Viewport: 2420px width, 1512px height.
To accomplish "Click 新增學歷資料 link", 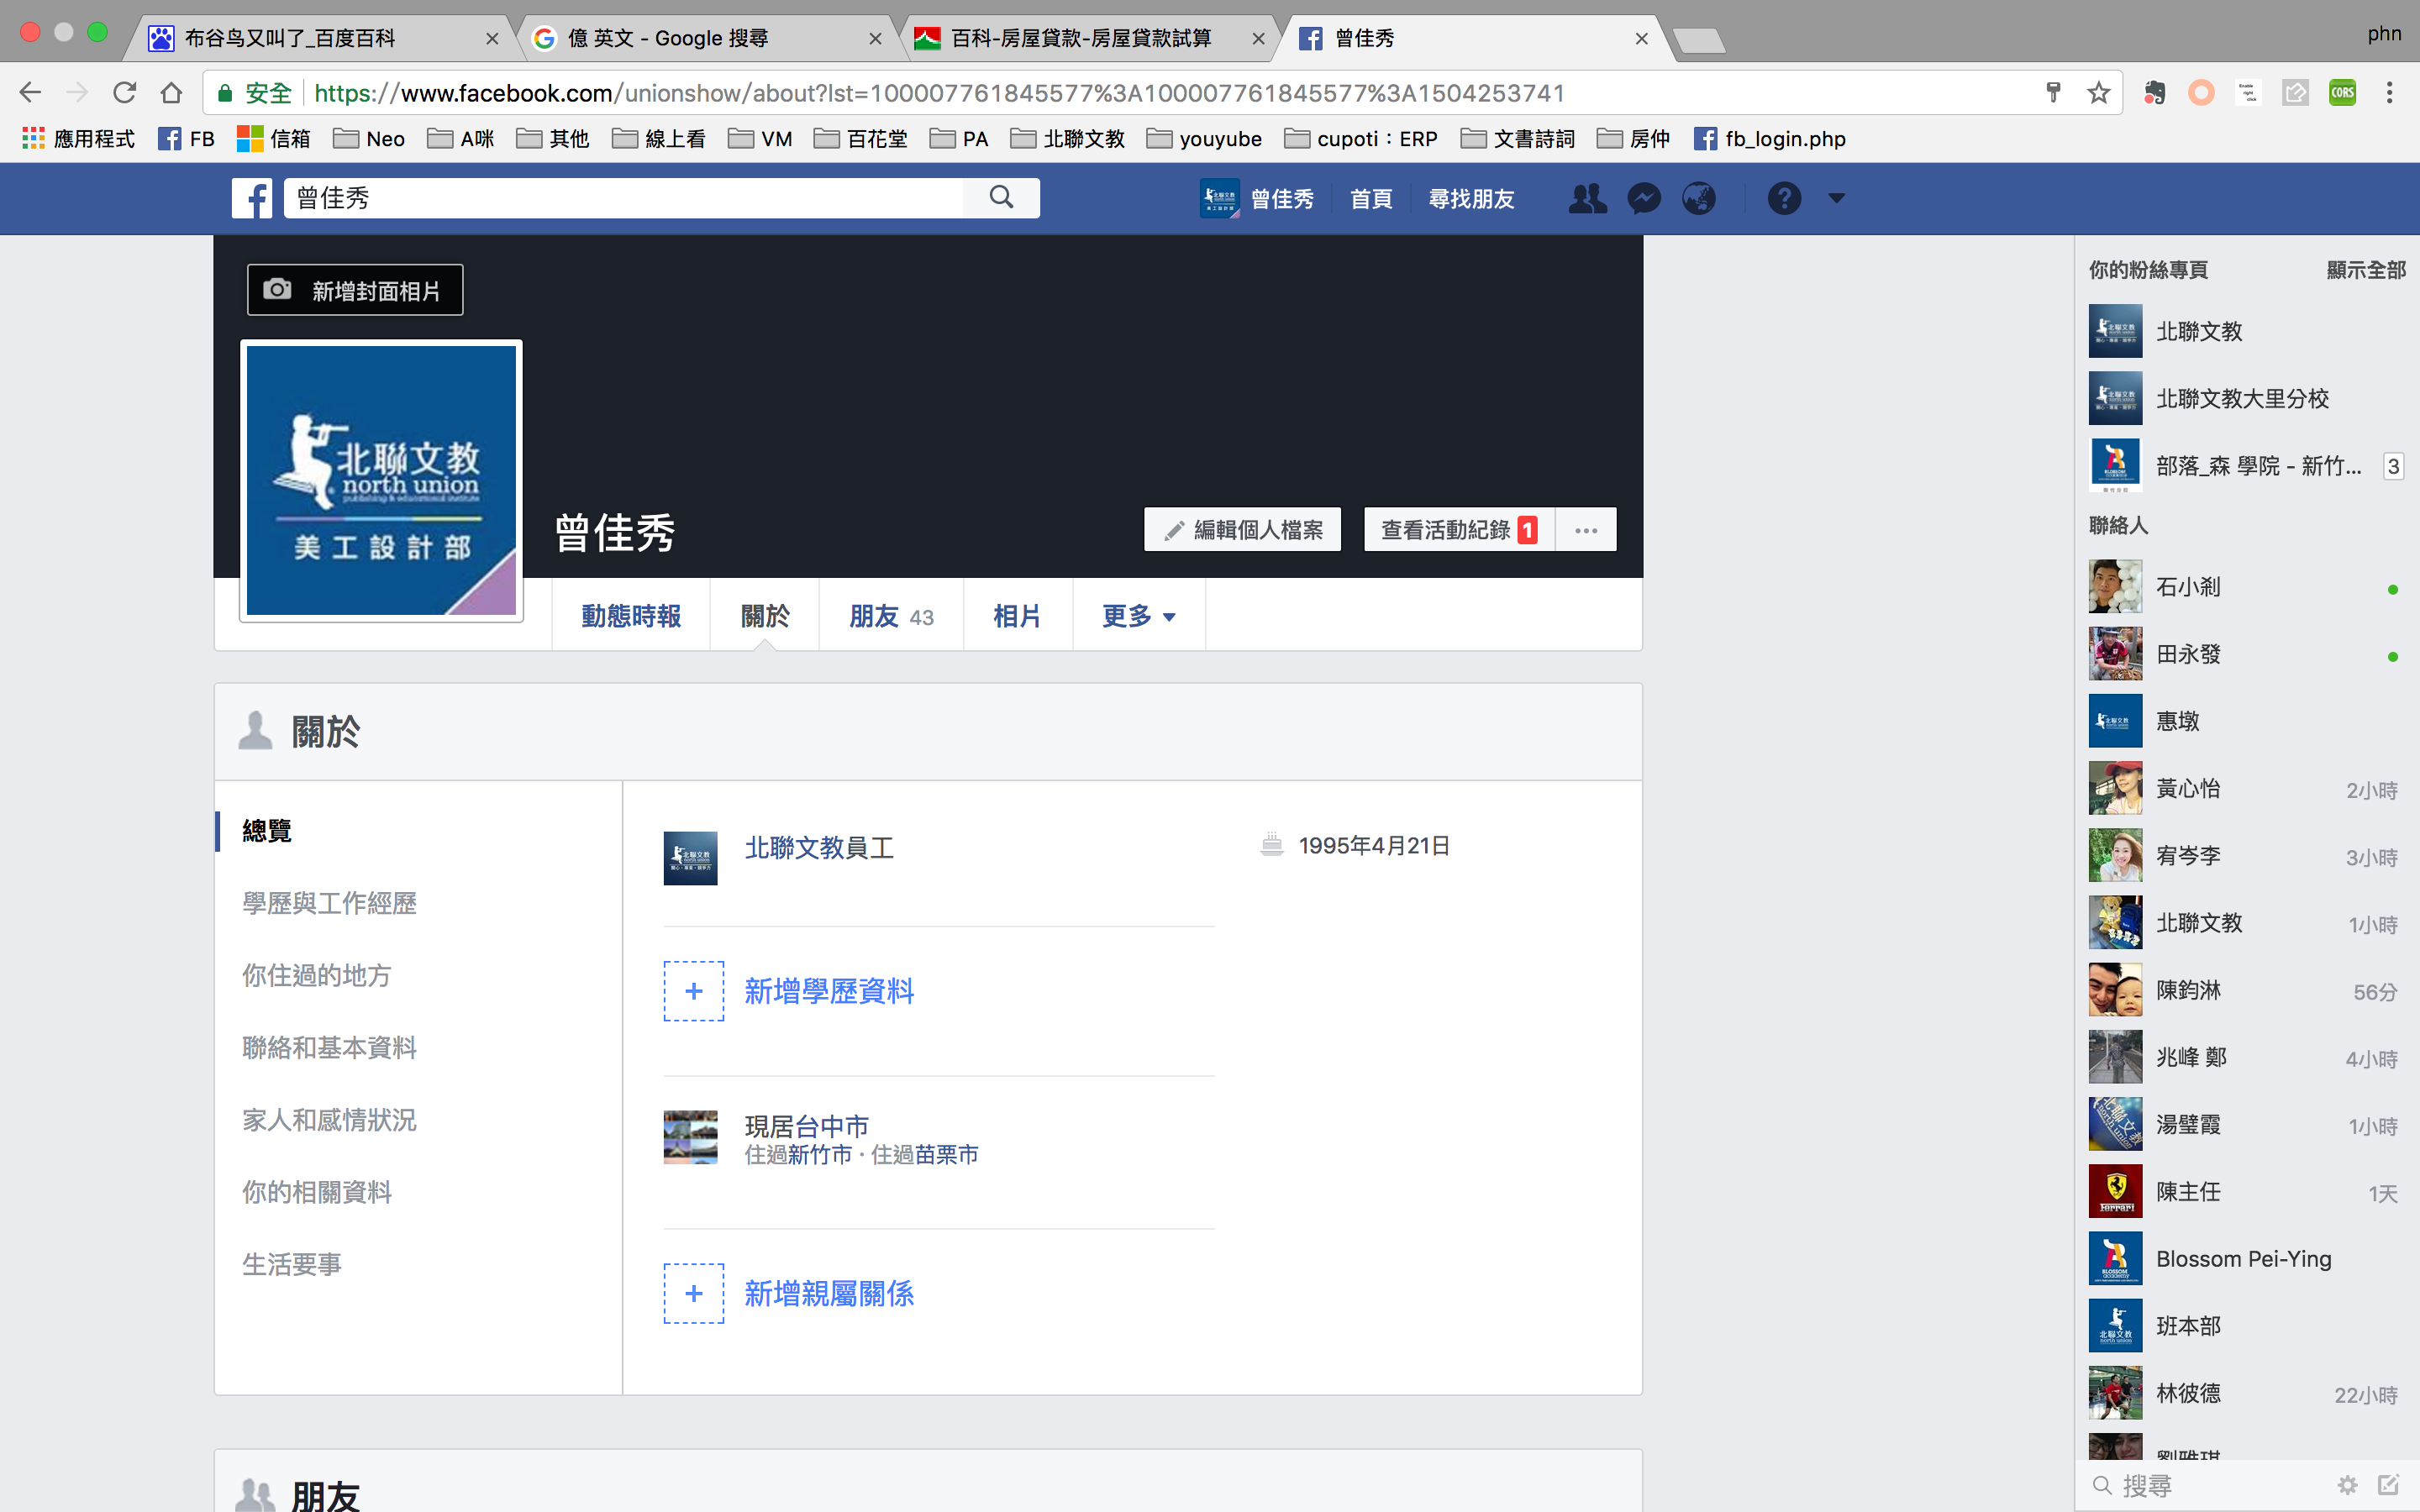I will click(x=829, y=991).
